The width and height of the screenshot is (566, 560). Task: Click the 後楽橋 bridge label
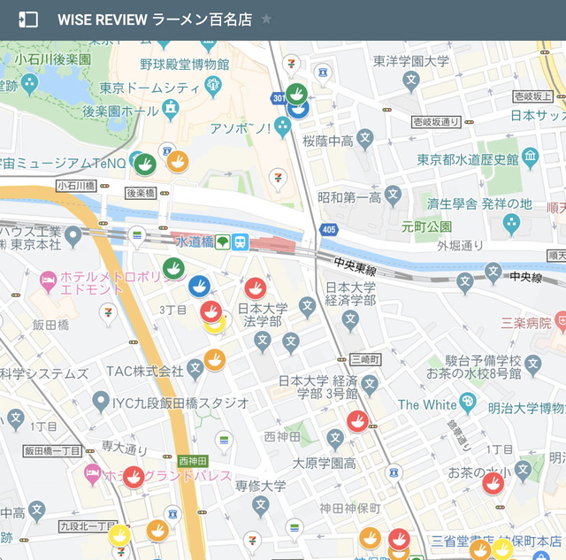[x=141, y=193]
